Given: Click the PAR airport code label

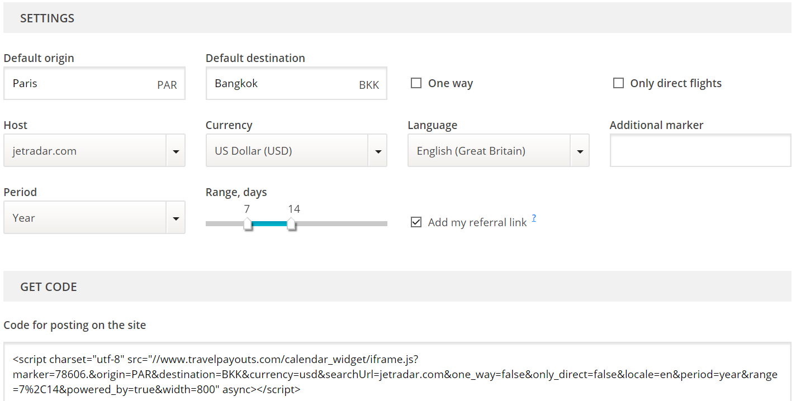Looking at the screenshot, I should click(167, 85).
